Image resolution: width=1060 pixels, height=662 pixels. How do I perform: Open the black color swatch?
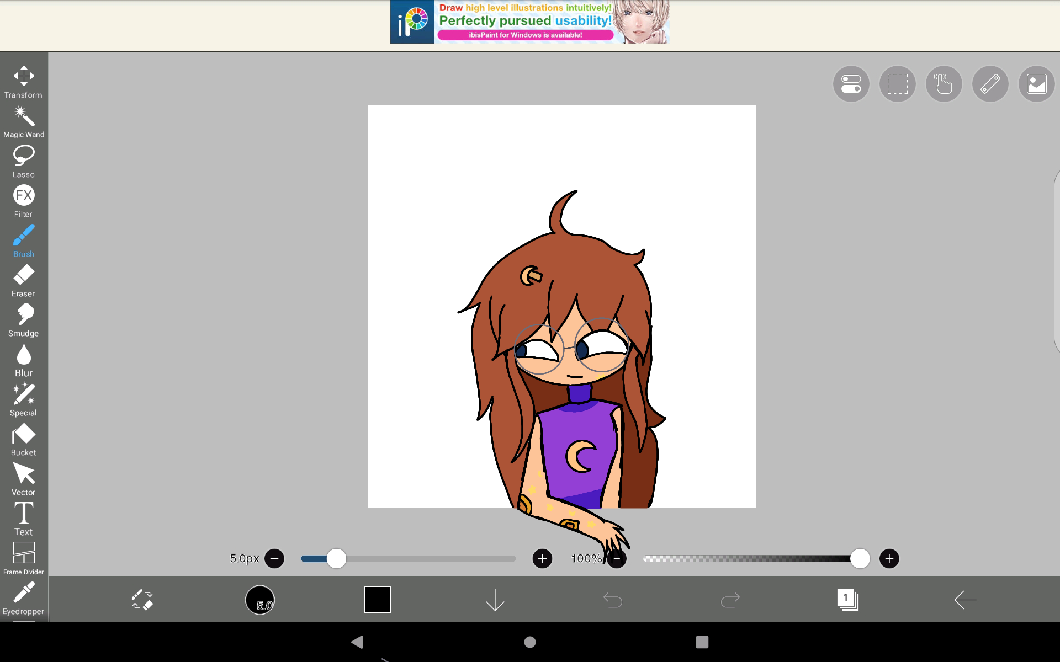coord(378,600)
